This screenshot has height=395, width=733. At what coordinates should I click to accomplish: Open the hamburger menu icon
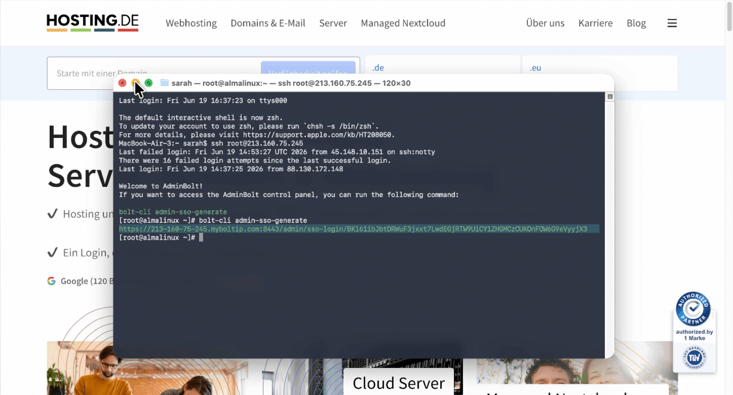[x=672, y=23]
